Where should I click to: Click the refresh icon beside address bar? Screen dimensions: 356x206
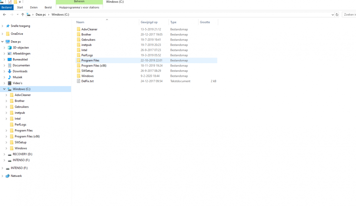click(337, 15)
